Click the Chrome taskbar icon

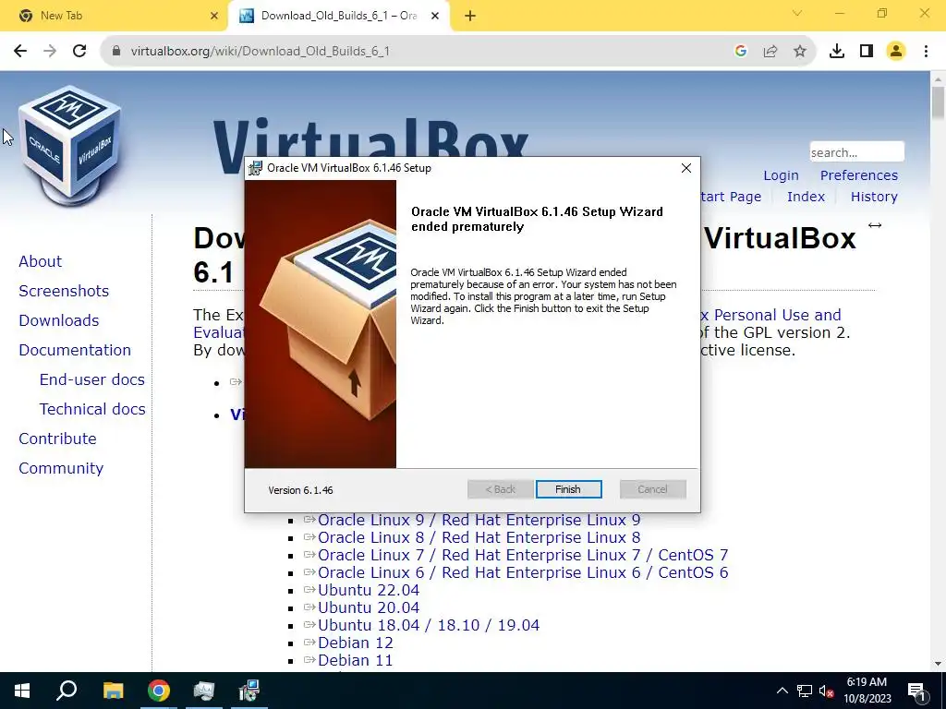point(159,691)
